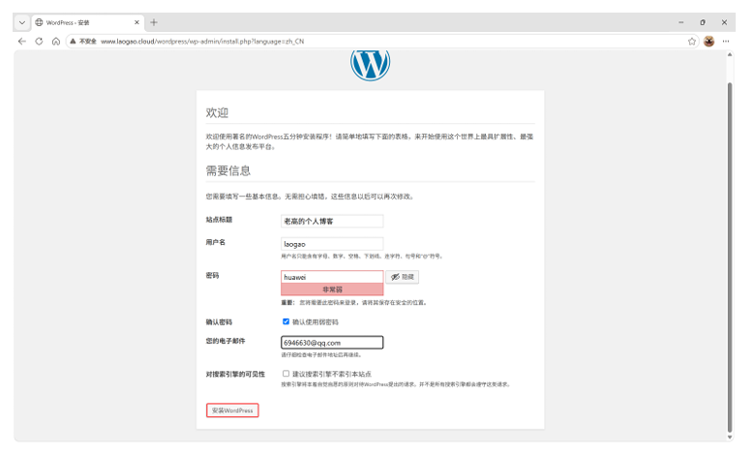Open a new browser tab
This screenshot has width=755, height=457.
[154, 22]
